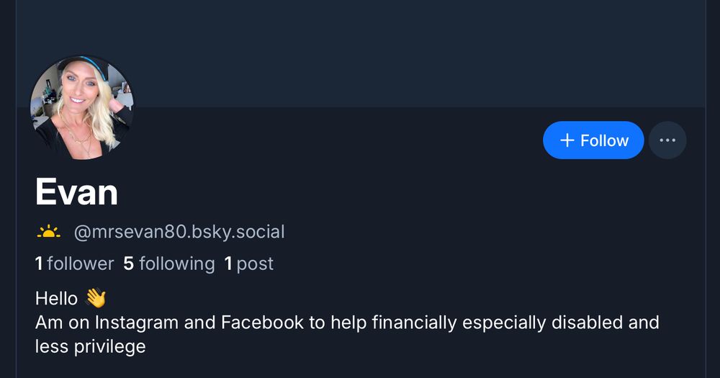Click the Hello text in bio
Viewport: 720px width, 378px height.
click(x=56, y=298)
